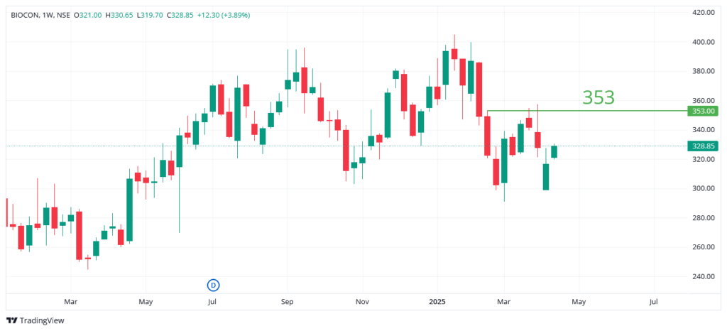Viewport: 727px width, 331px height.
Task: Select the green horizontal line at 353
Action: [x=582, y=111]
